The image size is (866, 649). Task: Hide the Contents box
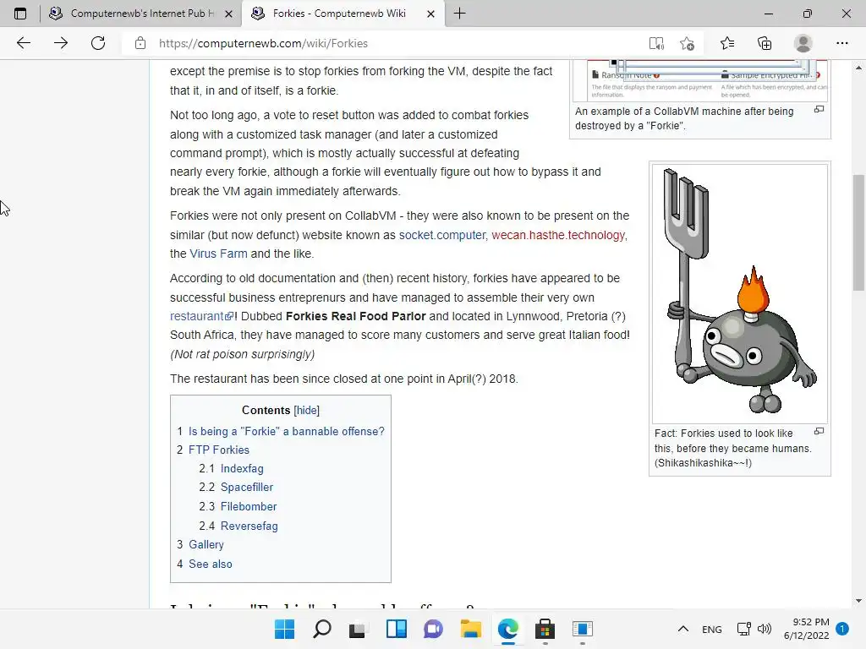point(306,410)
